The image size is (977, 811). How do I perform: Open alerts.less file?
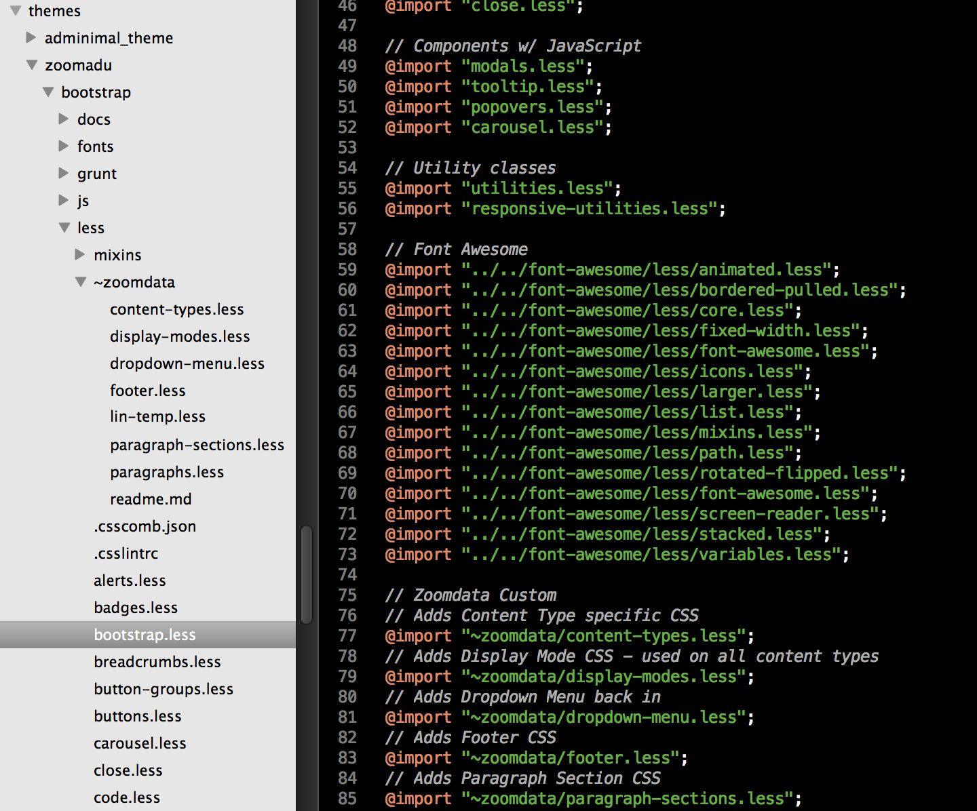130,580
